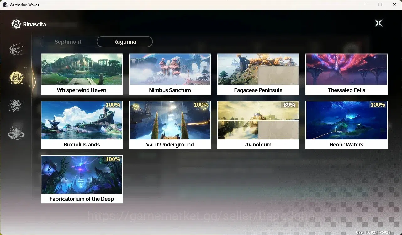
Task: Click the Rinascita region title text
Action: [34, 24]
